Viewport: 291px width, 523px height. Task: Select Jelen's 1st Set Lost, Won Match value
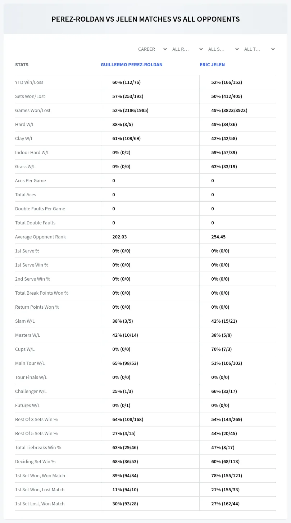click(225, 504)
